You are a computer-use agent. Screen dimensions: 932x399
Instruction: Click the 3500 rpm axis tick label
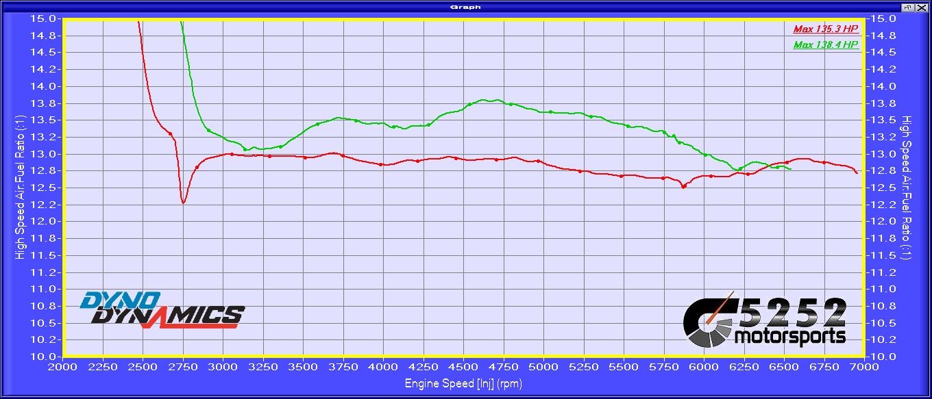point(303,367)
